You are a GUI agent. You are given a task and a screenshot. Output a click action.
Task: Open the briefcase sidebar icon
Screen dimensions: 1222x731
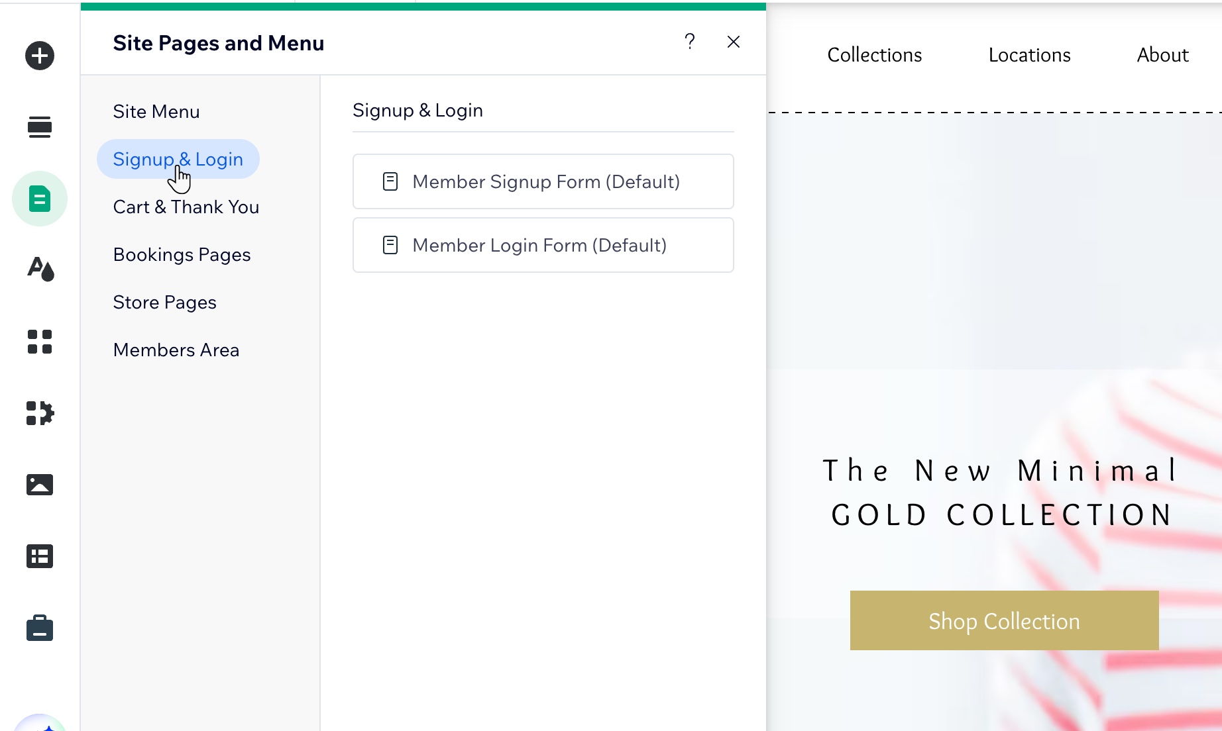pos(40,628)
